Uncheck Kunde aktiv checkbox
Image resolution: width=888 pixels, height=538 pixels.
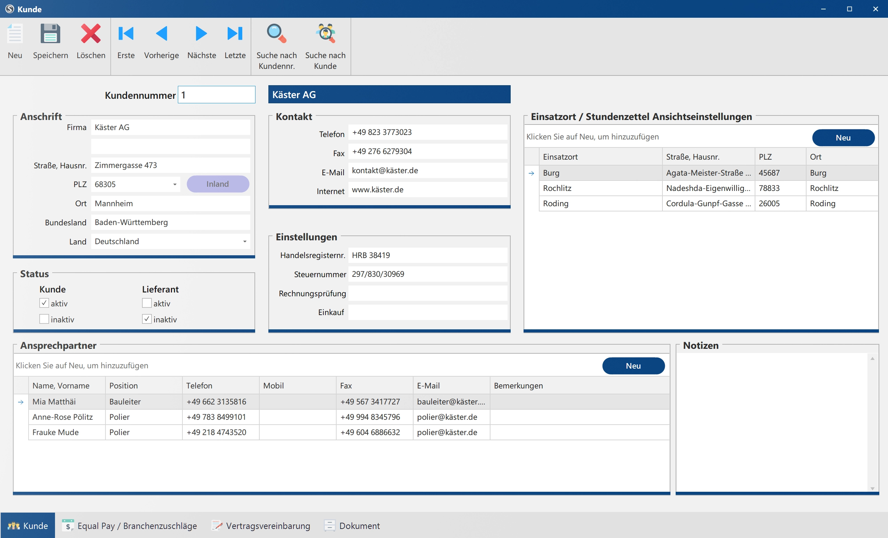pyautogui.click(x=44, y=303)
